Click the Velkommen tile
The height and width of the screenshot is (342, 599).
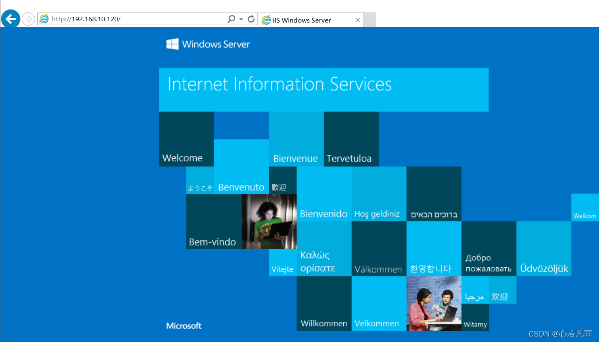coord(379,304)
